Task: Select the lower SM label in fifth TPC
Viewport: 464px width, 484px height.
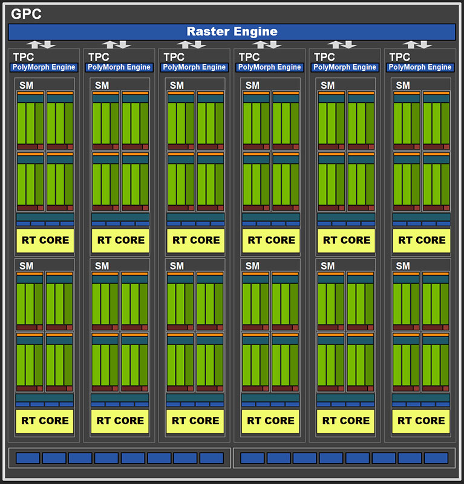Action: pos(327,266)
